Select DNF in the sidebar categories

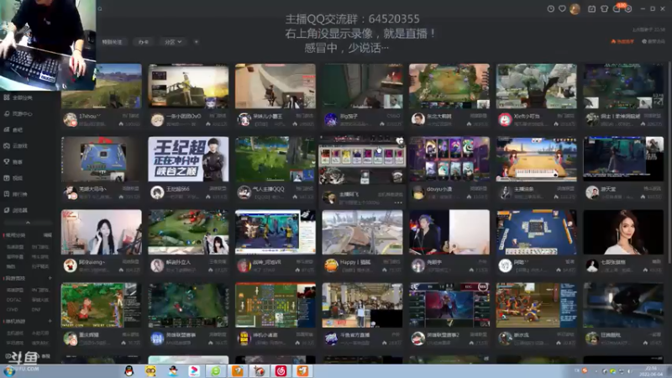[x=36, y=309]
